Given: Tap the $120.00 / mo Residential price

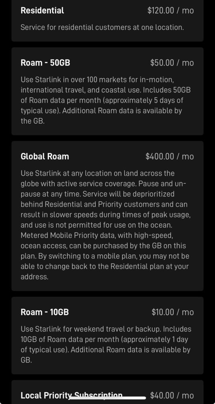Looking at the screenshot, I should click(171, 11).
